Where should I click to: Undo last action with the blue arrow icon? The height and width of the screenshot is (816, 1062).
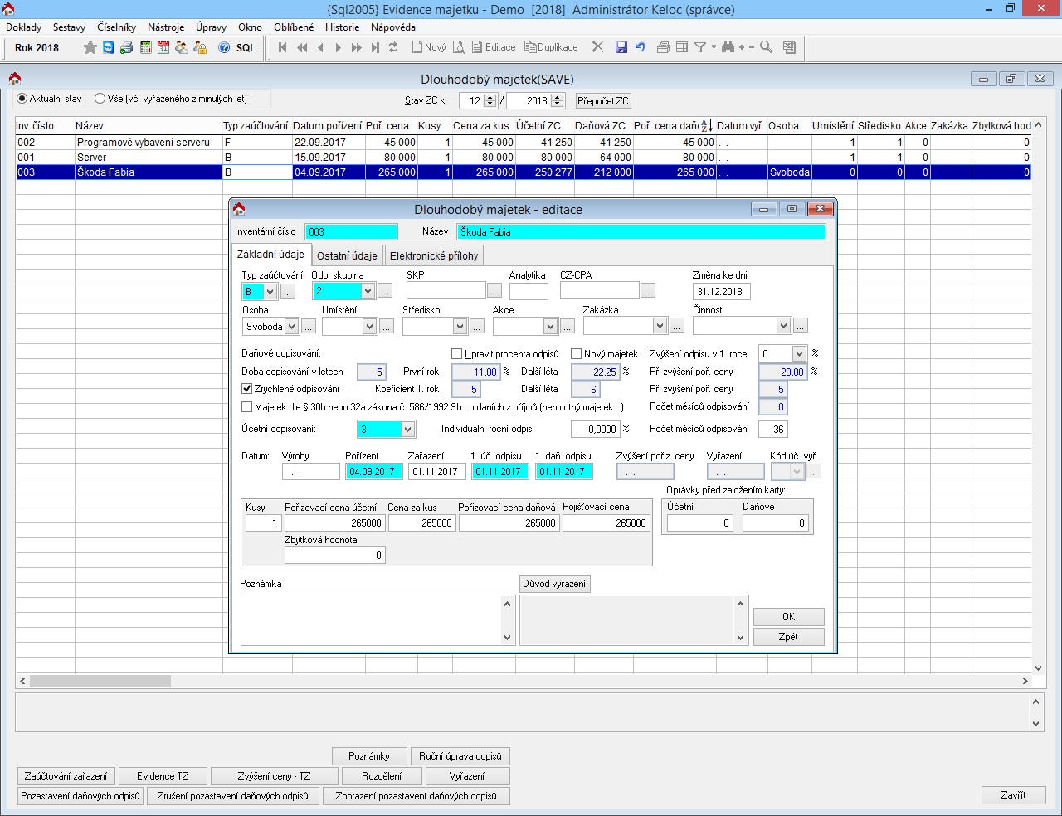[x=639, y=47]
